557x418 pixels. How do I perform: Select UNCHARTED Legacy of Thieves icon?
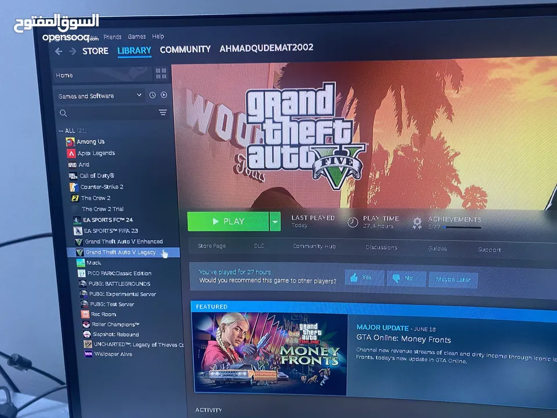tap(88, 344)
